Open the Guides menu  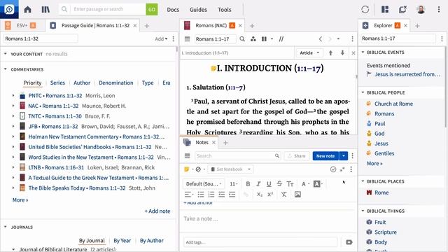pyautogui.click(x=198, y=9)
